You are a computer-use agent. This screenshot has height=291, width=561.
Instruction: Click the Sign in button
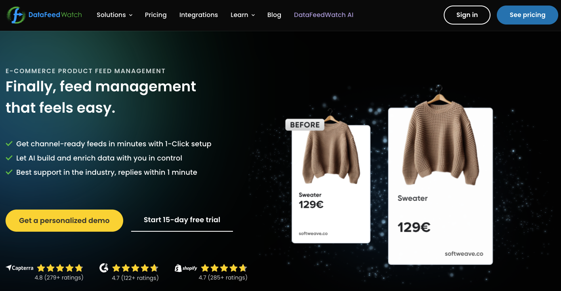[x=467, y=15]
